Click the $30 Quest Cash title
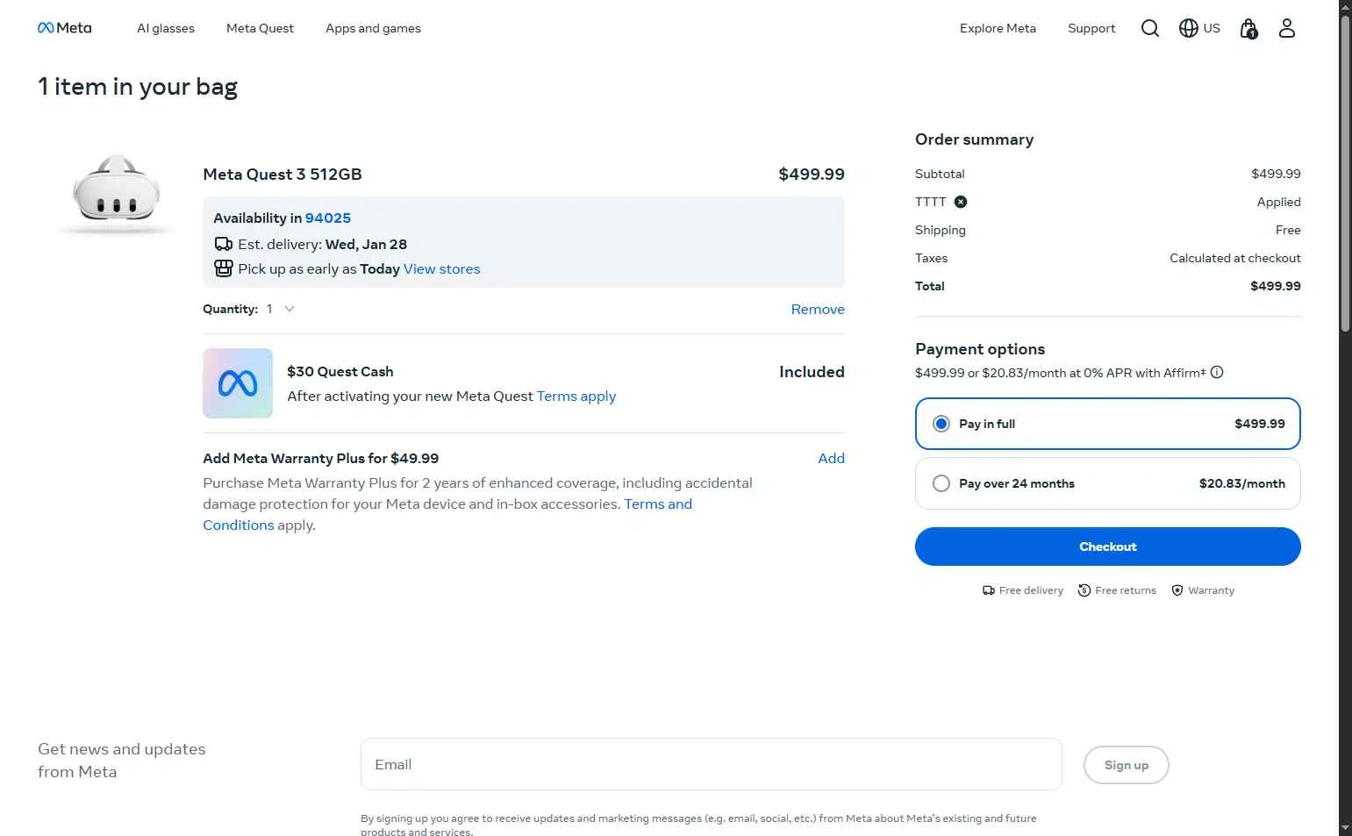Viewport: 1352px width, 836px height. pos(340,371)
